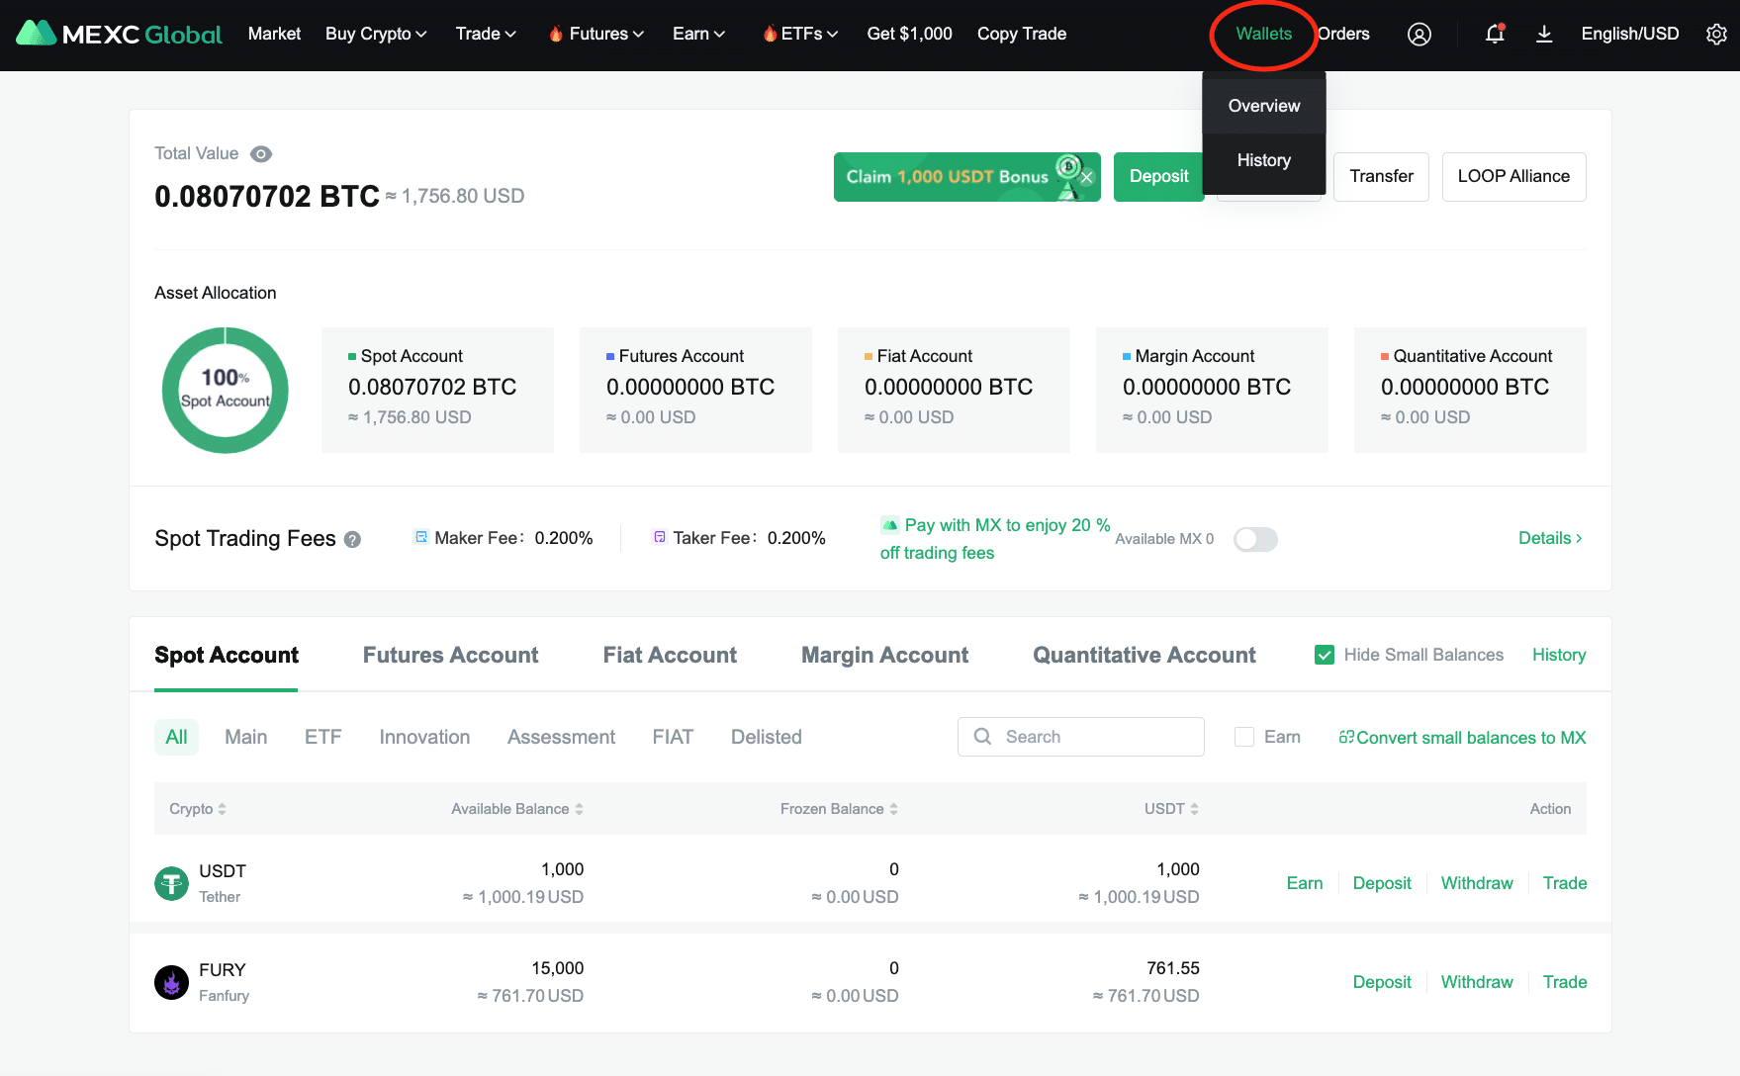Open the user profile icon

(x=1419, y=35)
